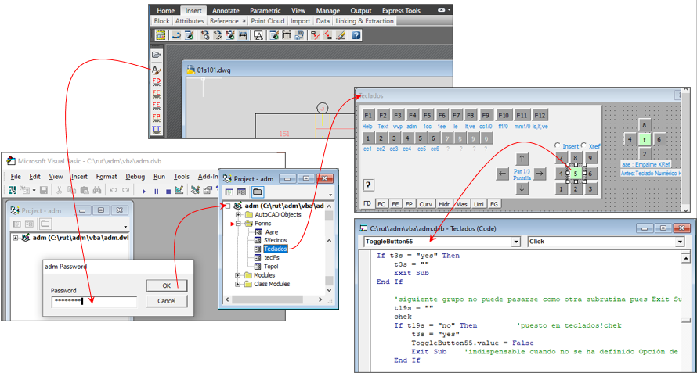Expand the AutoCAD Objects folder node
Screen dimensions: 697x373
click(237, 215)
